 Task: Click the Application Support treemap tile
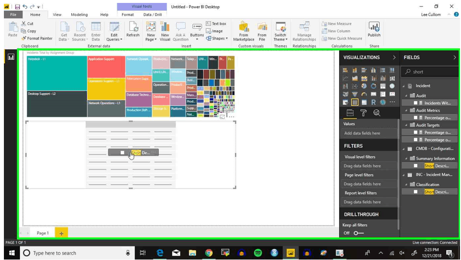(106, 67)
